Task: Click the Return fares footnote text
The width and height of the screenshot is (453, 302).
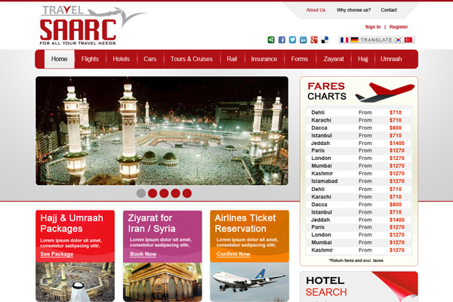Action: (x=356, y=260)
